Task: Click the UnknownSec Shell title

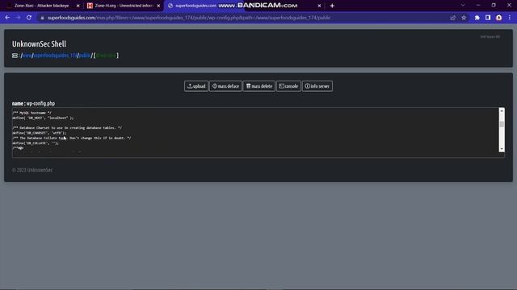Action: (39, 43)
